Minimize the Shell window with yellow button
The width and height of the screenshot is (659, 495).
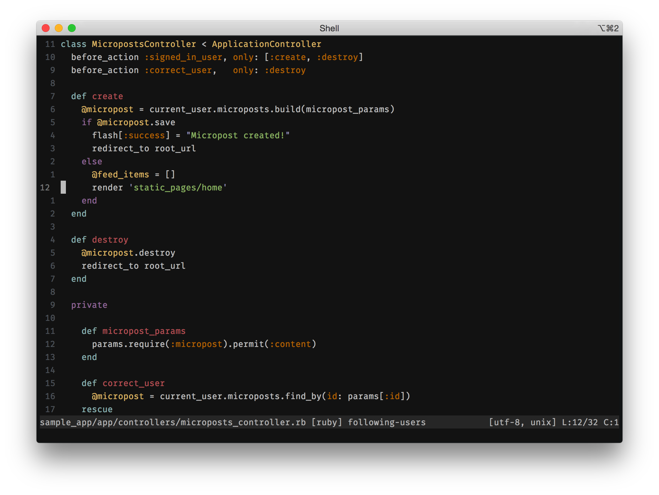(x=59, y=28)
